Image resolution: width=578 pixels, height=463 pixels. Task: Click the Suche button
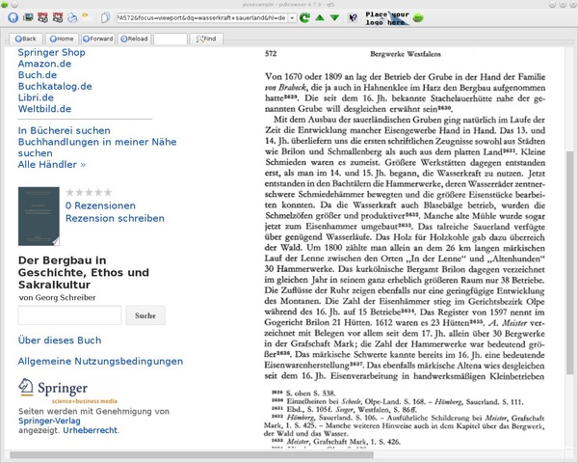coord(145,315)
